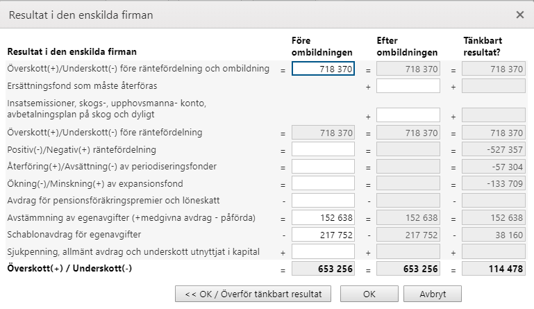534x309 pixels.
Task: Click the Före ombildningen field for periodiseringsfonder
Action: (323, 166)
